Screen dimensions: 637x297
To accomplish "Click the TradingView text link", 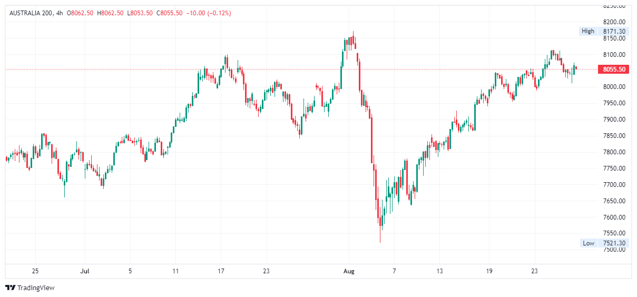I will [x=36, y=288].
